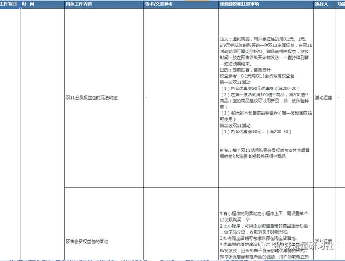Click the notes cell starting 1.有小程序的则落地
Screen dimensions: 345x261
(x=266, y=224)
